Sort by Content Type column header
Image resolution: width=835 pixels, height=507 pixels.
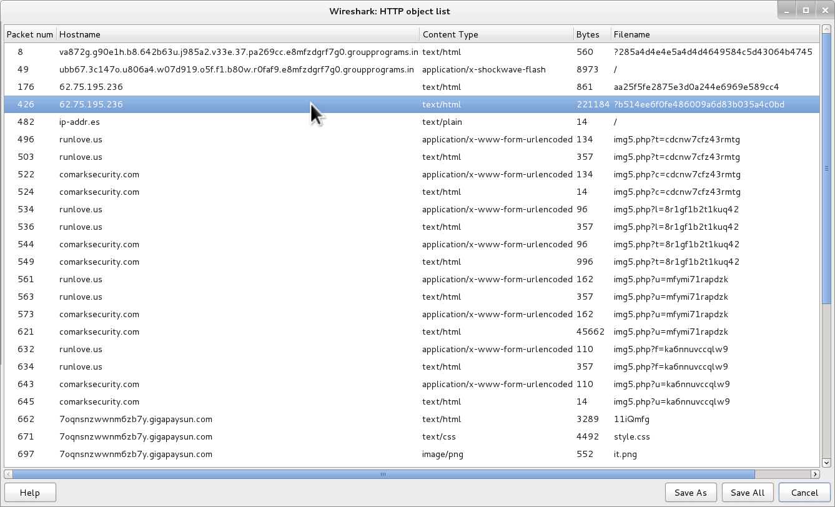point(497,34)
